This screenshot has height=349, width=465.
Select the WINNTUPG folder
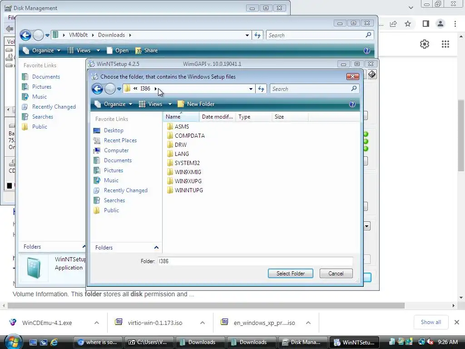tap(185, 190)
